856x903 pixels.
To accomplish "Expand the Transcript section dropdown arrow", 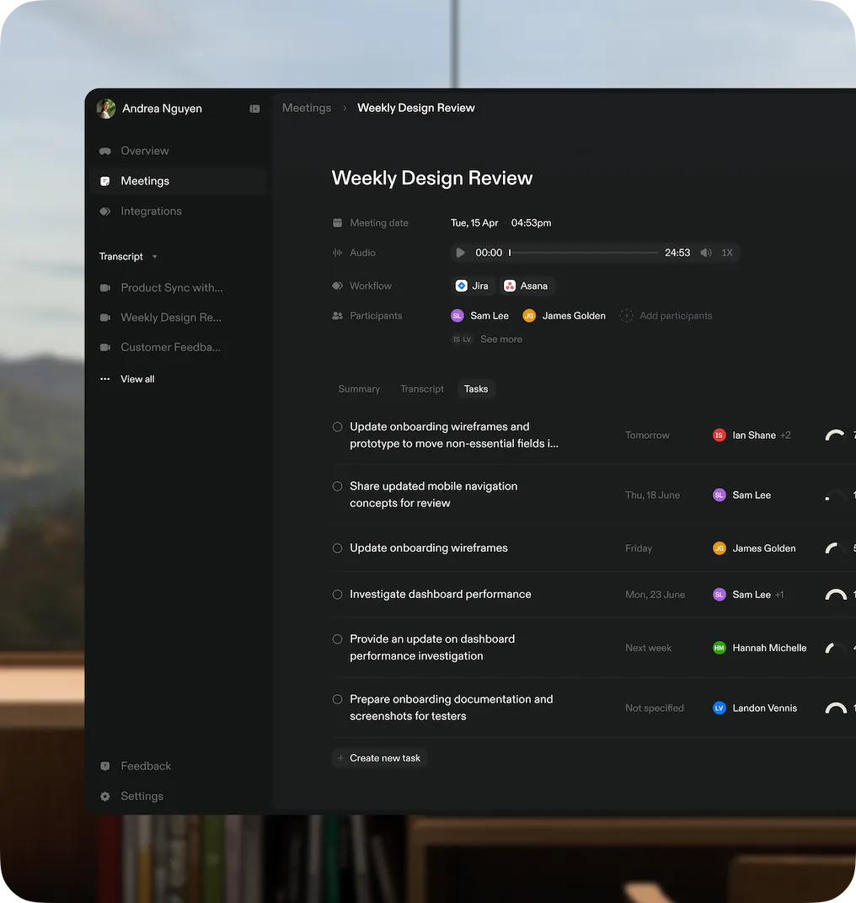I will click(154, 256).
